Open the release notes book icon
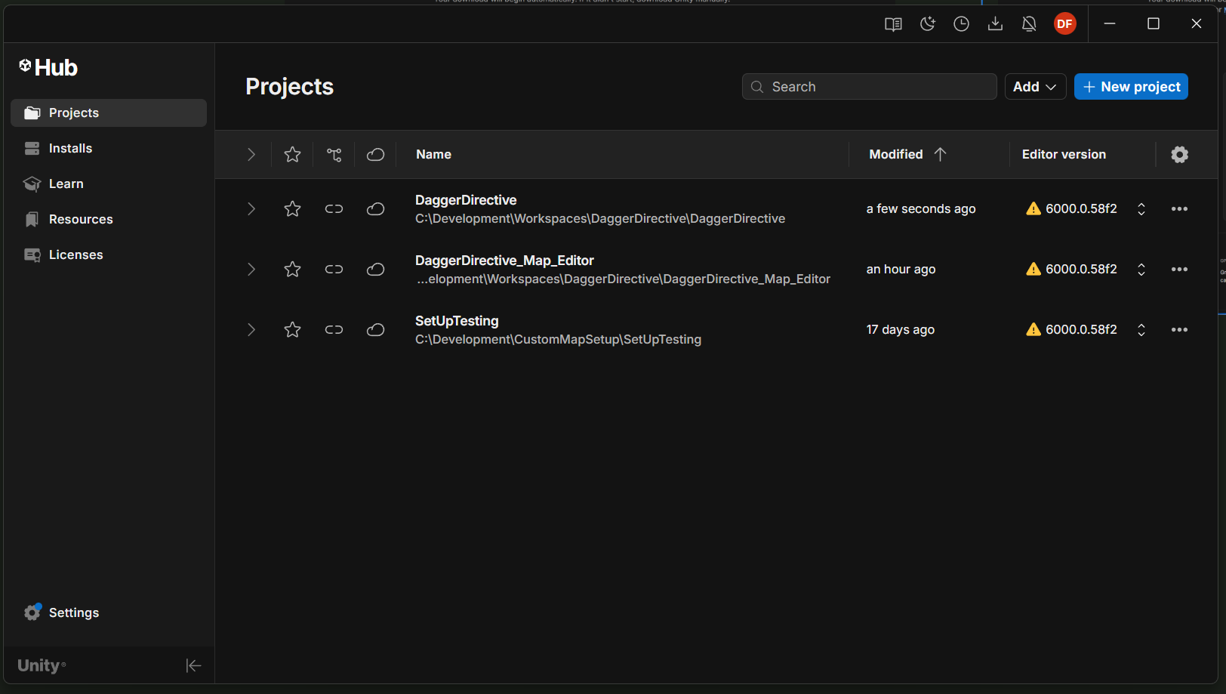This screenshot has height=694, width=1226. tap(893, 24)
